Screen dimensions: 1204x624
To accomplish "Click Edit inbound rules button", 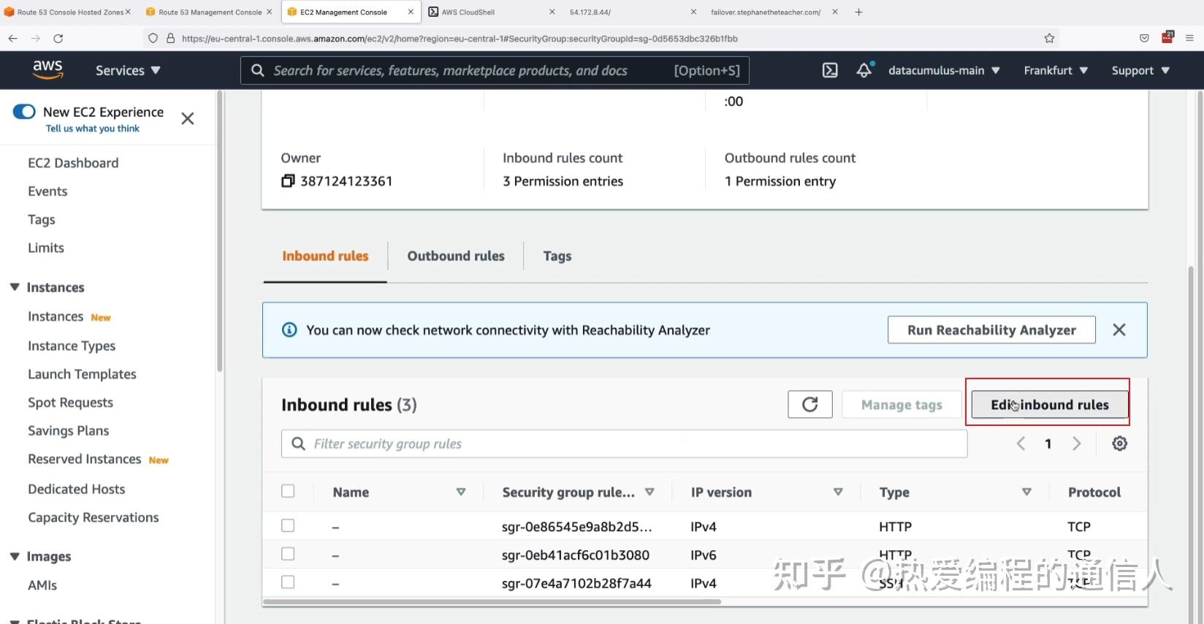I will 1050,405.
